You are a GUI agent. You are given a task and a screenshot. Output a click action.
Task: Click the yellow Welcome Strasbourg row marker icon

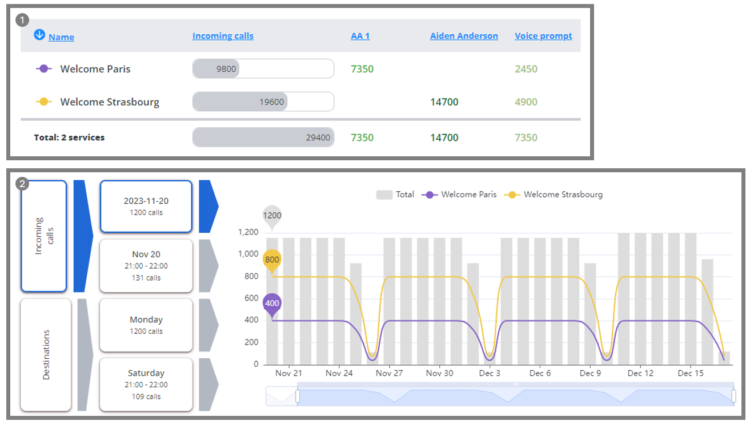[44, 102]
